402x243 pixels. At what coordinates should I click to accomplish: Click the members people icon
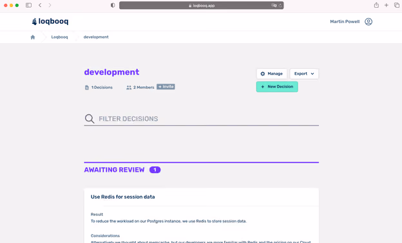tap(129, 87)
